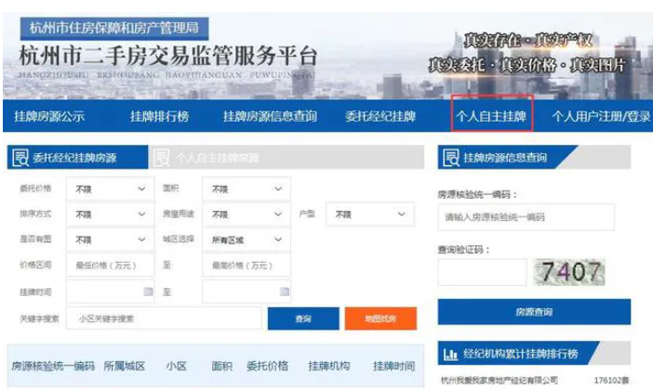
Task: Focus the 请输入房源核验统一编码 field
Action: tap(526, 217)
